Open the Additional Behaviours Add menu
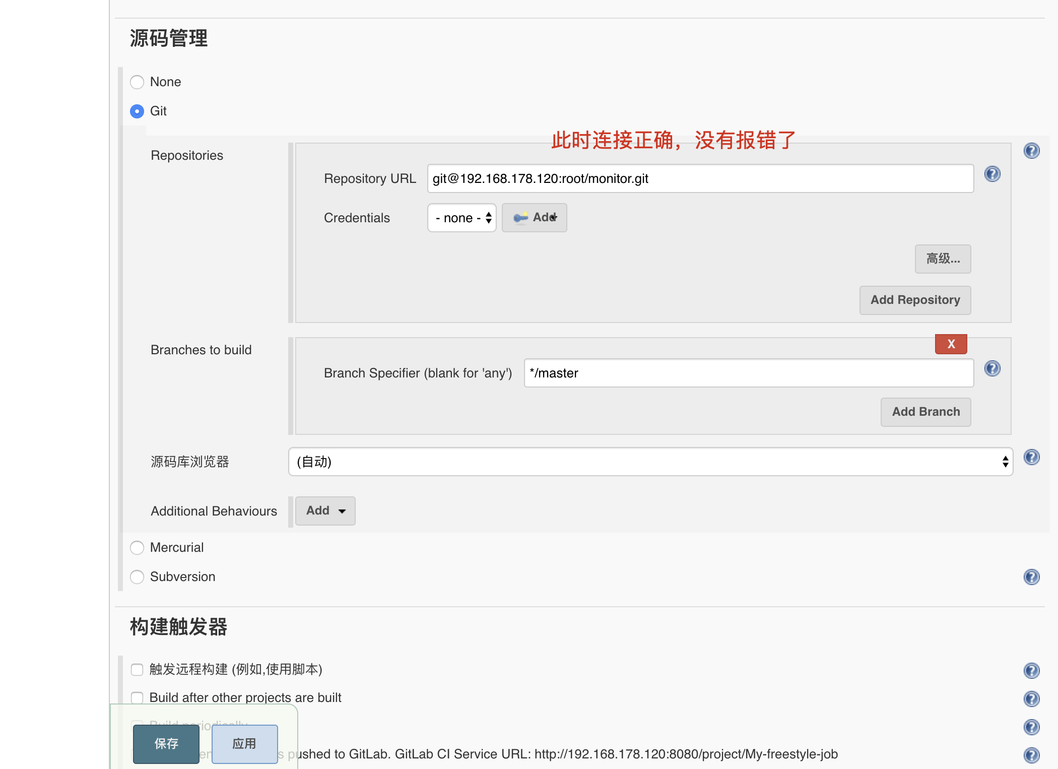Viewport: 1058px width, 769px height. pos(325,511)
